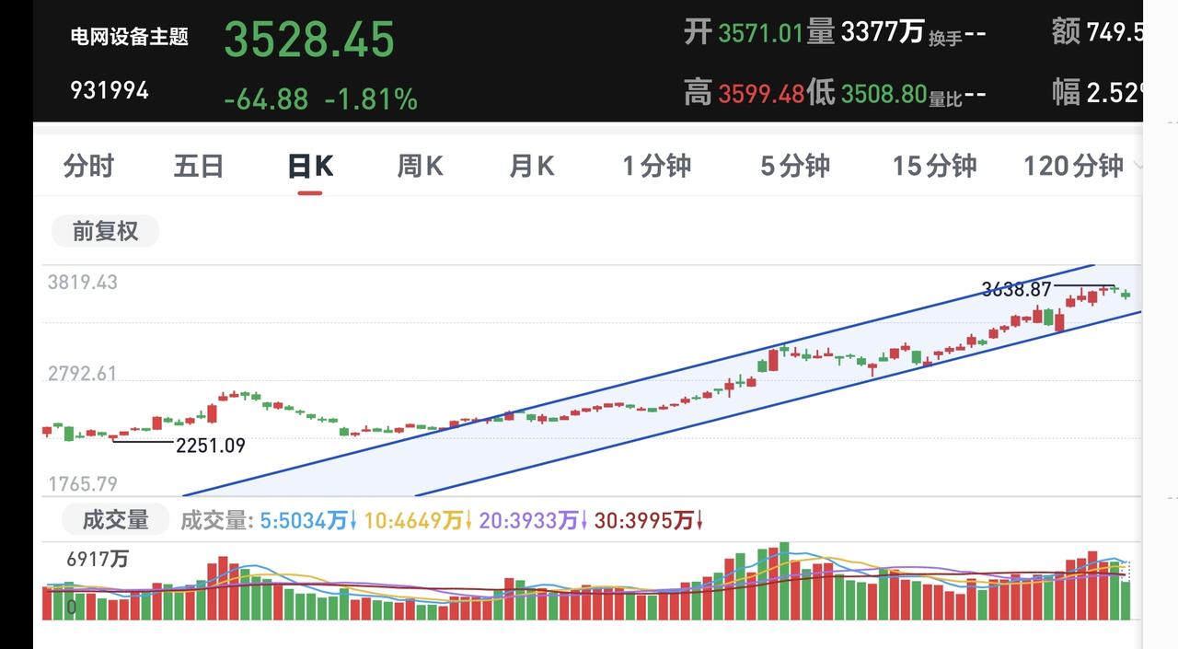Click the 30-day volume average 3995万 label
Image resolution: width=1178 pixels, height=649 pixels.
(x=649, y=521)
